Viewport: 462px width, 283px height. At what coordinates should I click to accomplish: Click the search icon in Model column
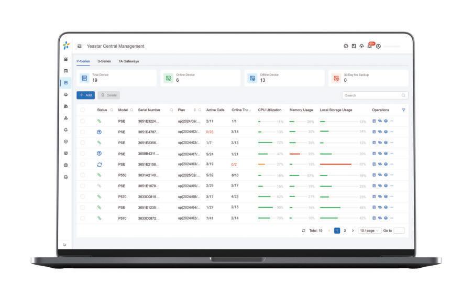(x=131, y=110)
